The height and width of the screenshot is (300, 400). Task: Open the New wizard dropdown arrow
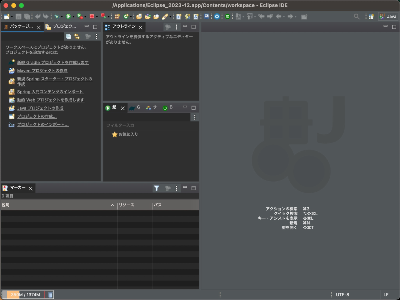11,17
